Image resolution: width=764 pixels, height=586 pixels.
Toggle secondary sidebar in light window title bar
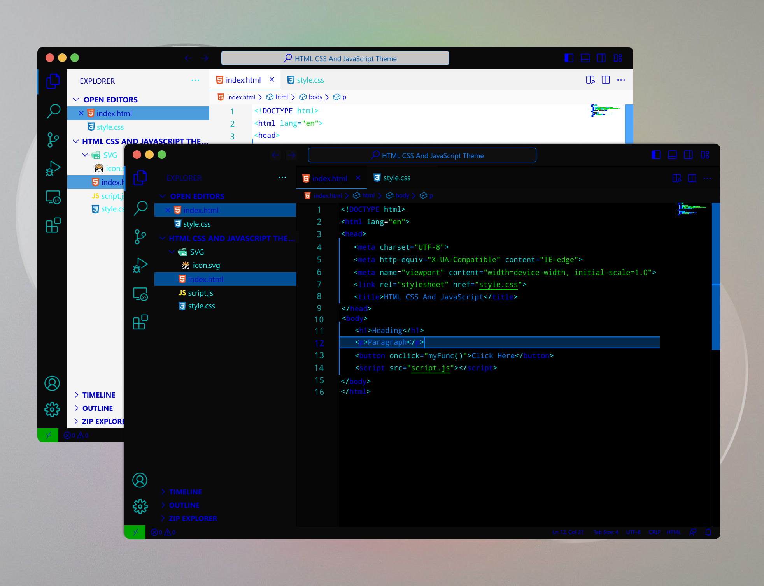click(601, 58)
